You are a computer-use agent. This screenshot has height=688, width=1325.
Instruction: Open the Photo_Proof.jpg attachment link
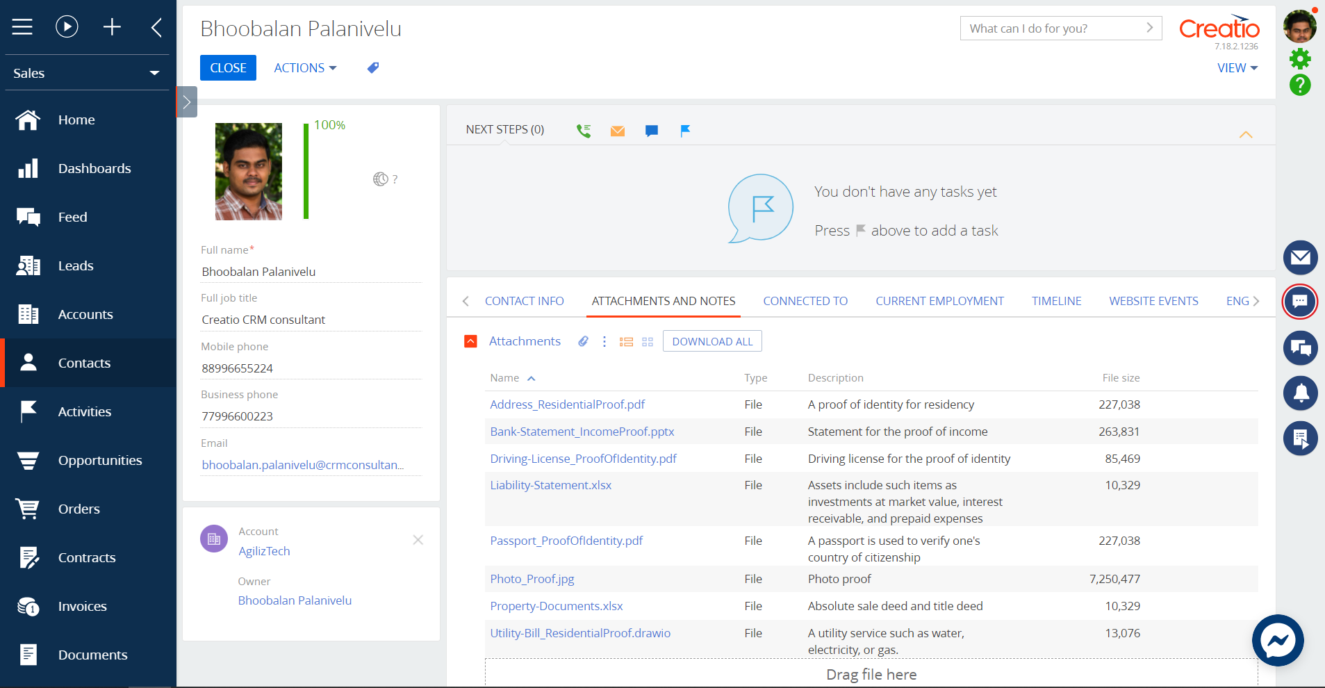pos(532,578)
